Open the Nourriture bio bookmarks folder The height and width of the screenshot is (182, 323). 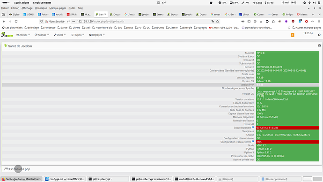[x=102, y=28]
